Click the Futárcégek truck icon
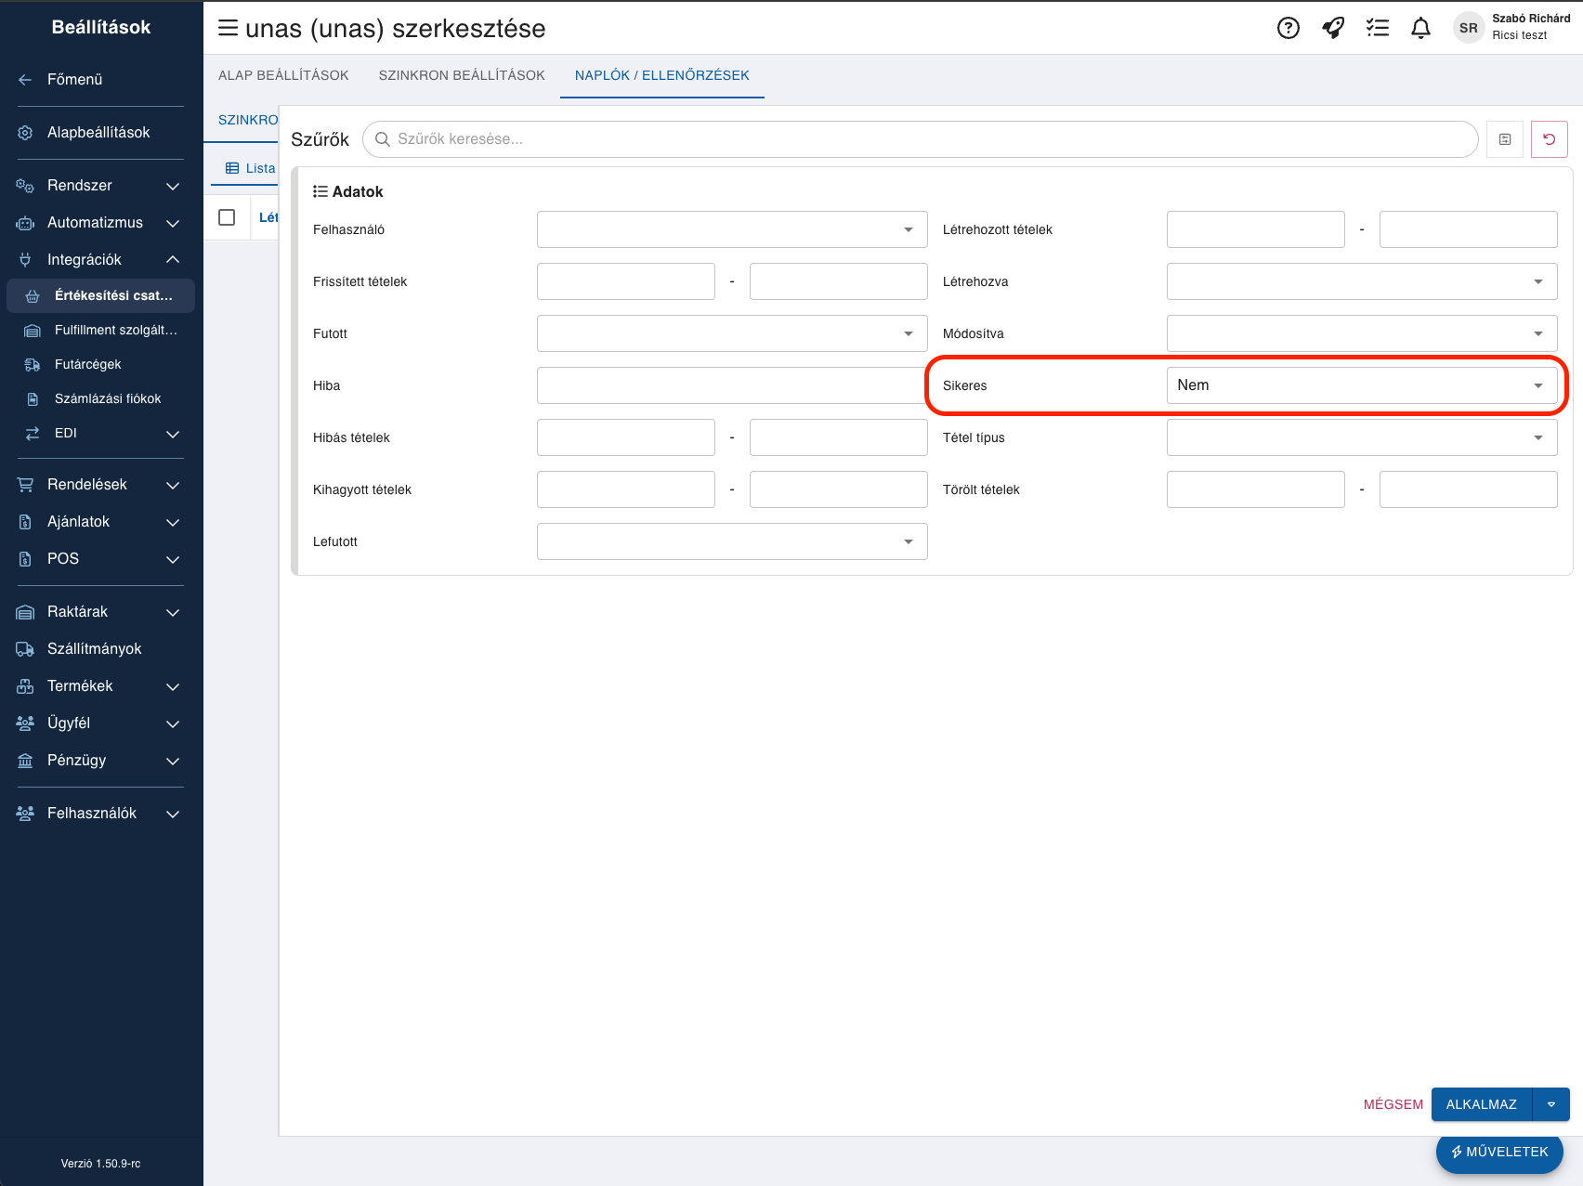 tap(33, 365)
